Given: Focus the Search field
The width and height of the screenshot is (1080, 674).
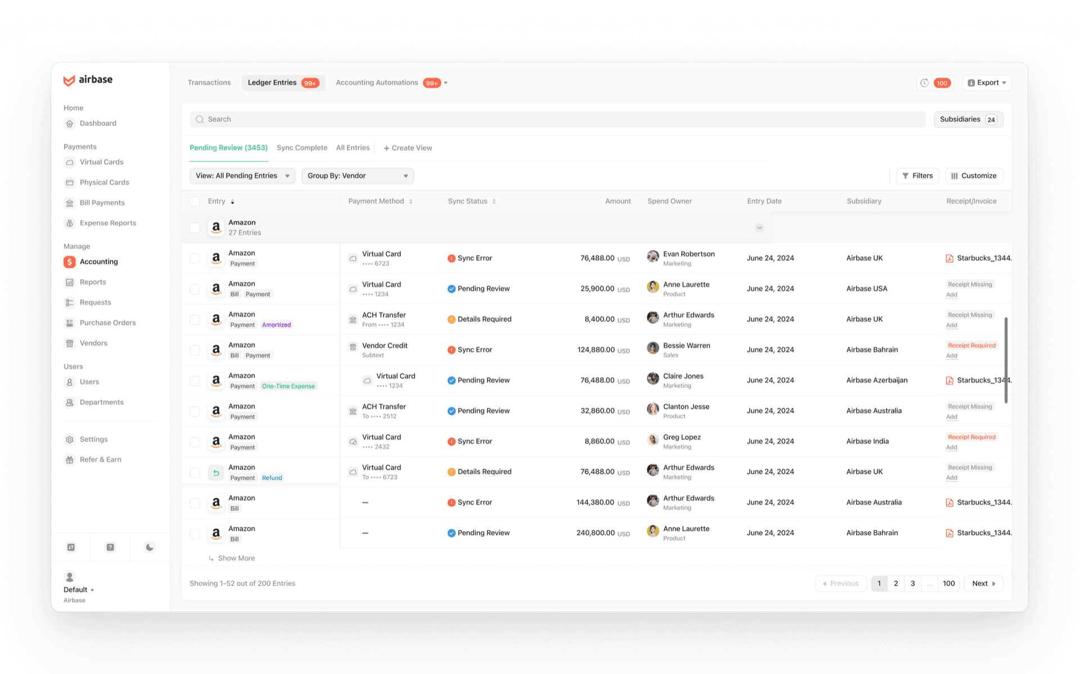Looking at the screenshot, I should click(x=557, y=119).
